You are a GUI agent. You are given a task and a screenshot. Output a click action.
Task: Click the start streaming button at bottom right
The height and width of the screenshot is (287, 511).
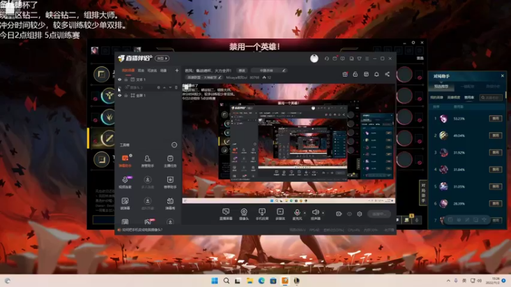(379, 214)
